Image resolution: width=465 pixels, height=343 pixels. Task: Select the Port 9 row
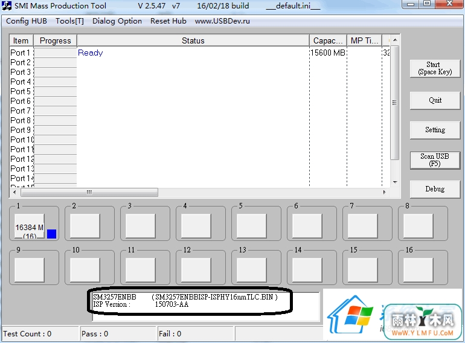click(x=200, y=130)
